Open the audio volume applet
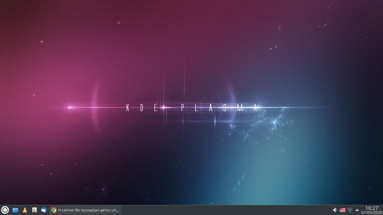Image resolution: width=383 pixels, height=215 pixels. [335, 210]
